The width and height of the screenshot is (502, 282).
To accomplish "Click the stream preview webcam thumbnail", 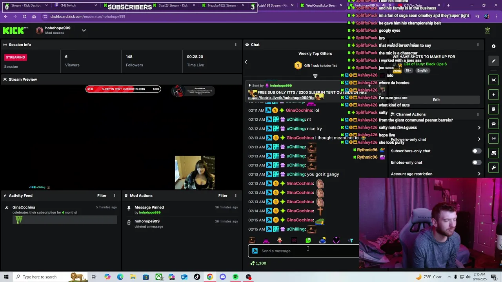I will [195, 173].
